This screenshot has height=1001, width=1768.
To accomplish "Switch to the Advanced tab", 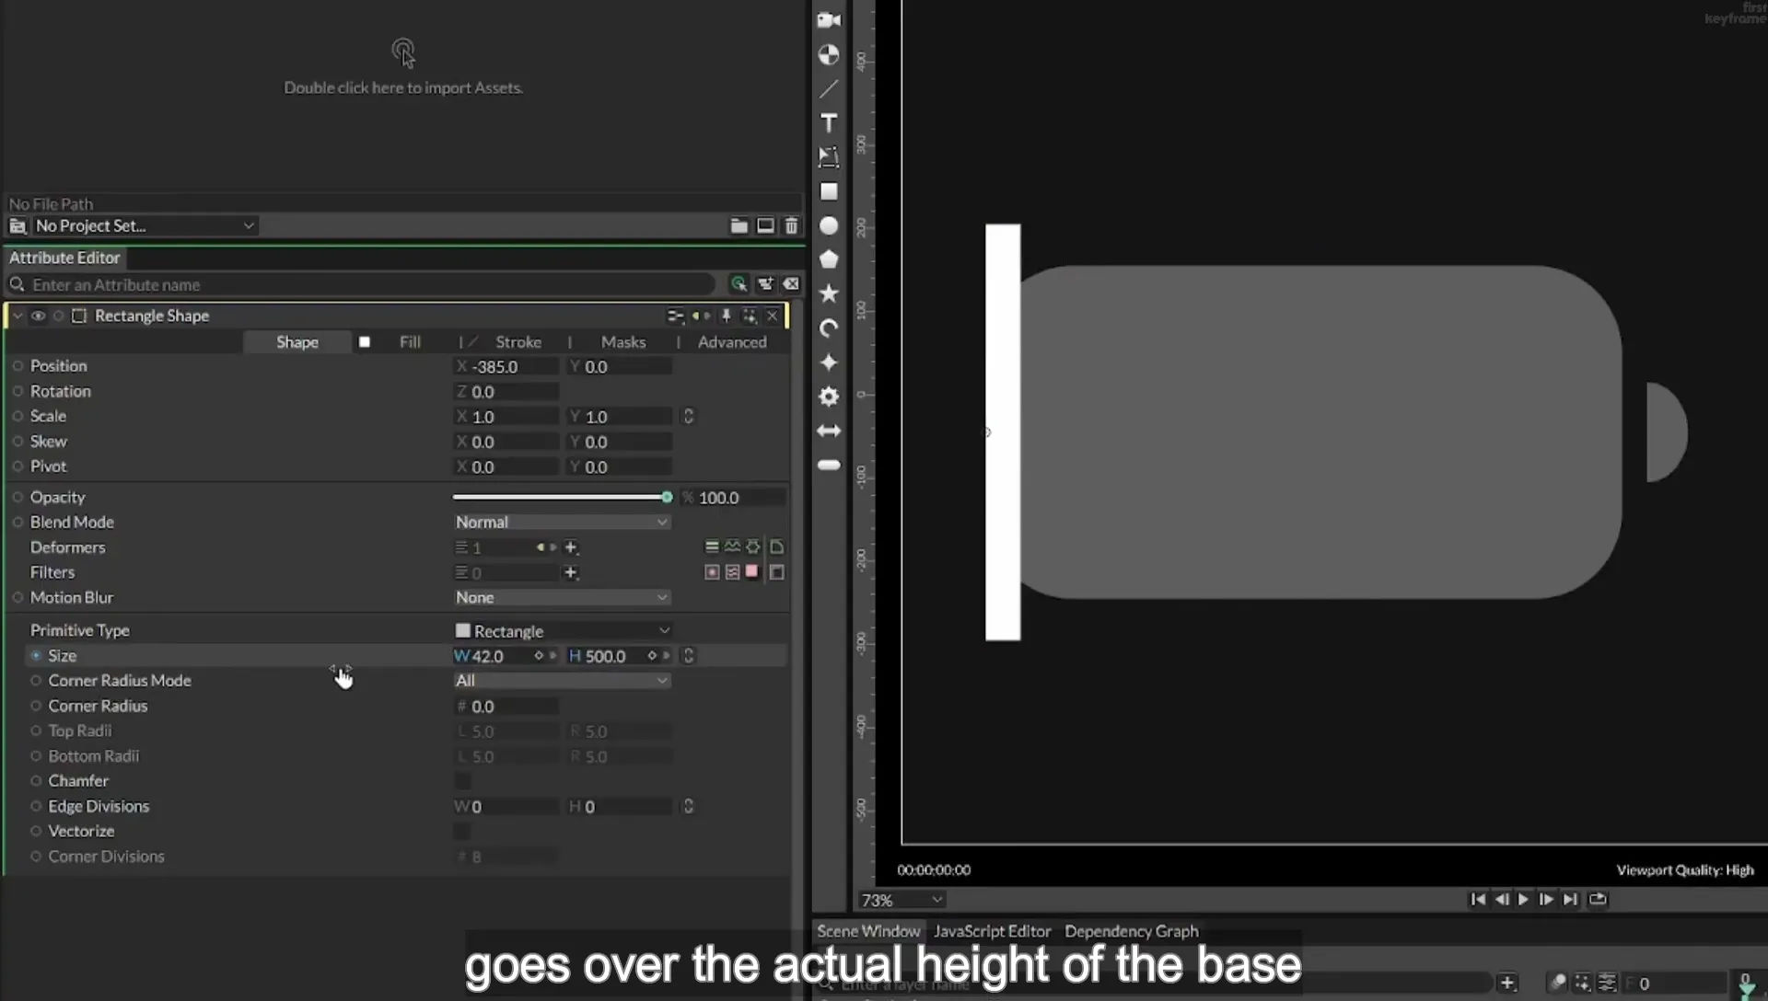I will (x=732, y=342).
